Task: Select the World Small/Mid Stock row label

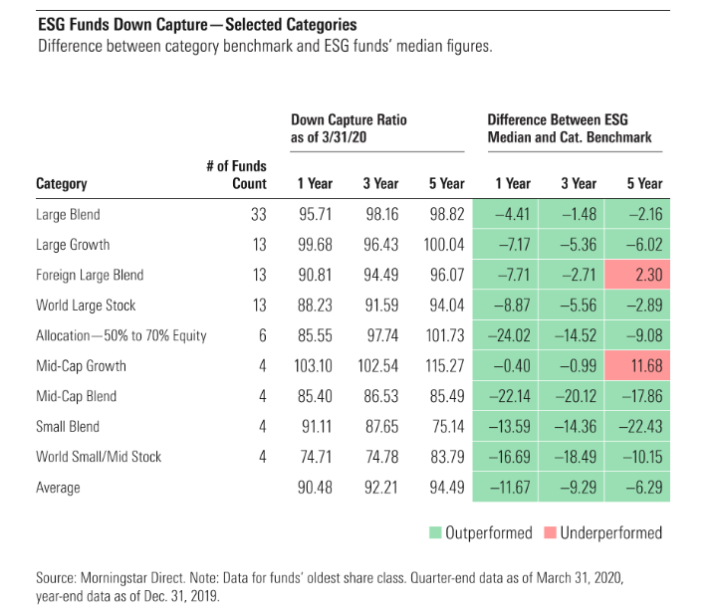Action: coord(98,457)
